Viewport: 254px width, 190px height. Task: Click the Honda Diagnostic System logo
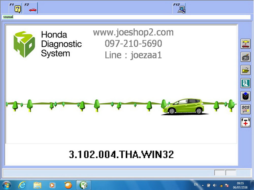[x=24, y=44]
